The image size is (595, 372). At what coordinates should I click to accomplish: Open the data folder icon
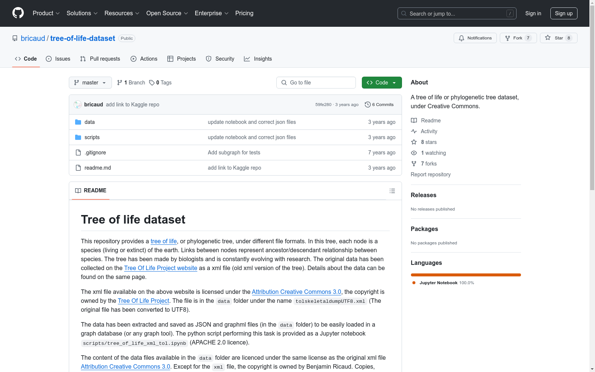coord(78,122)
